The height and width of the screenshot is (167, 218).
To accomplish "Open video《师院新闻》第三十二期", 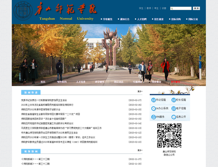I will tap(35, 164).
